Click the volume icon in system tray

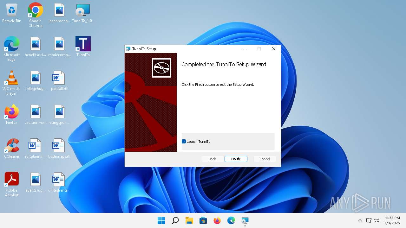[x=377, y=220]
